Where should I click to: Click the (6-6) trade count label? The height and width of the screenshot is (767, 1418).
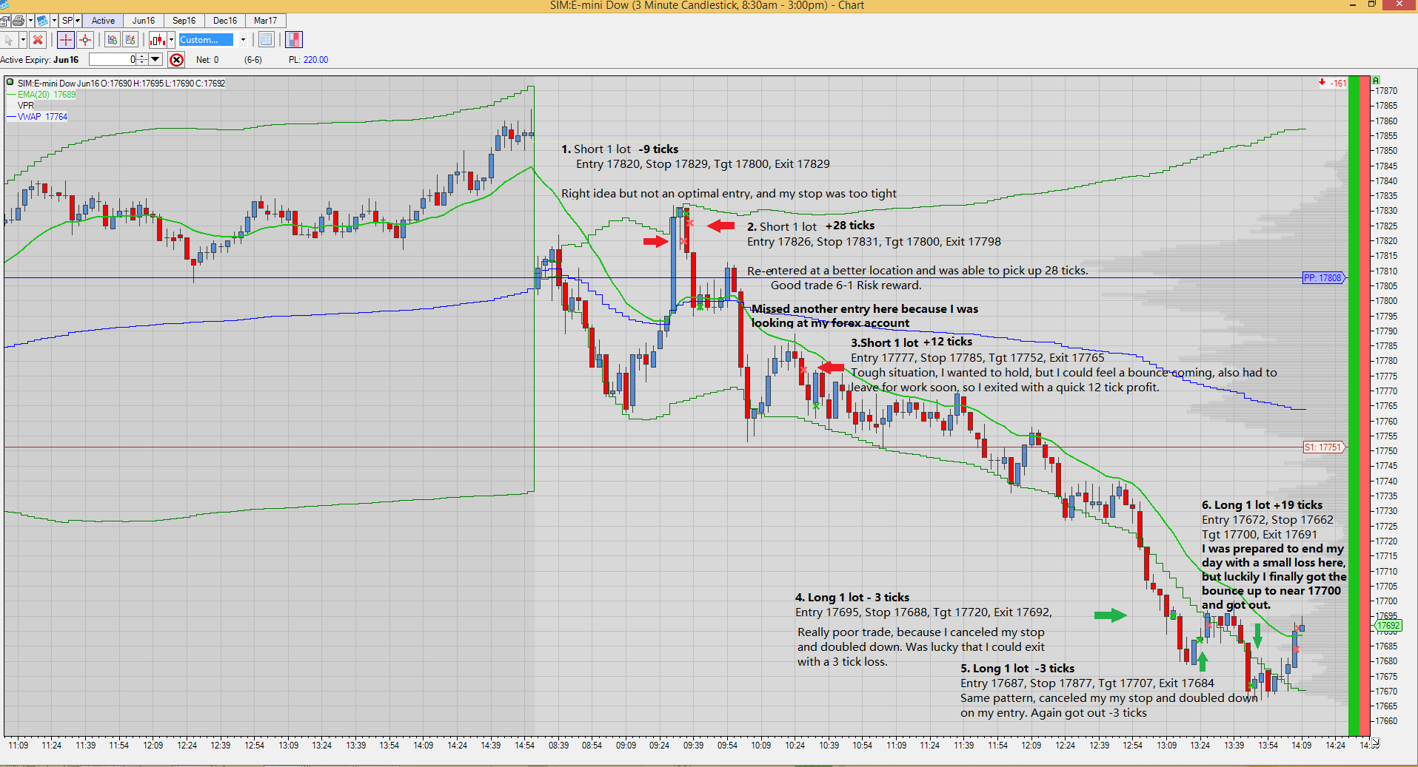[x=253, y=60]
